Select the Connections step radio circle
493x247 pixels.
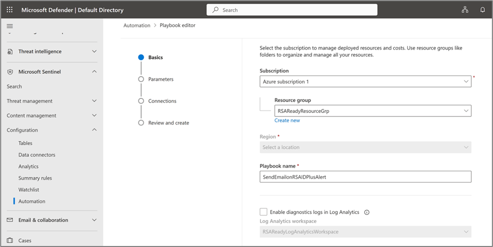(x=141, y=101)
